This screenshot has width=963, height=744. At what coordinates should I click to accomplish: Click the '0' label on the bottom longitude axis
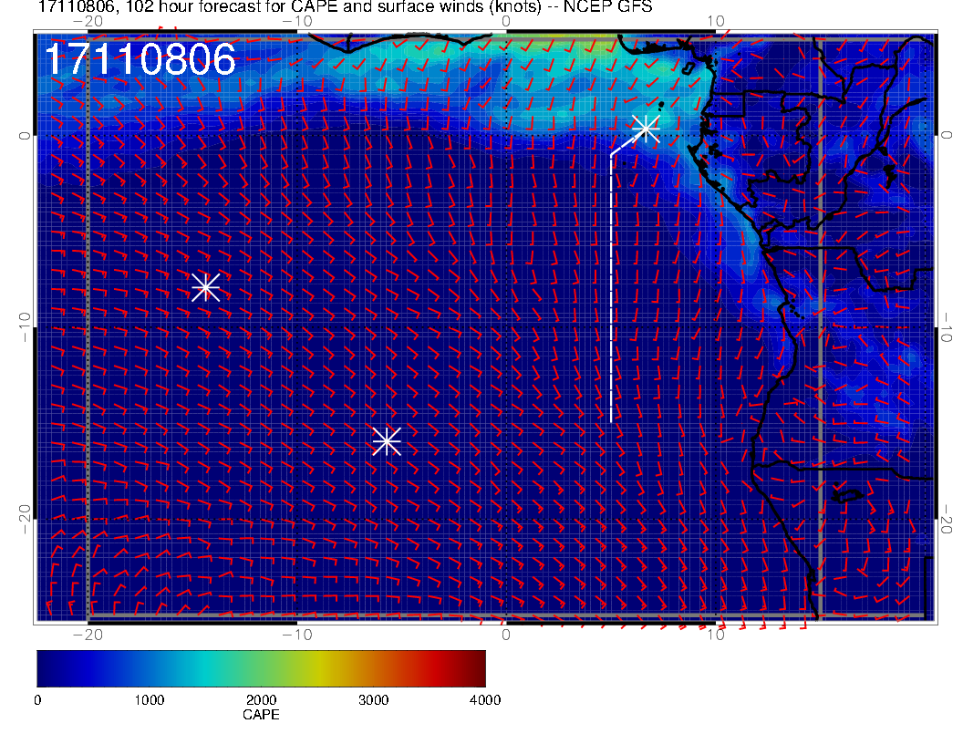click(x=506, y=634)
